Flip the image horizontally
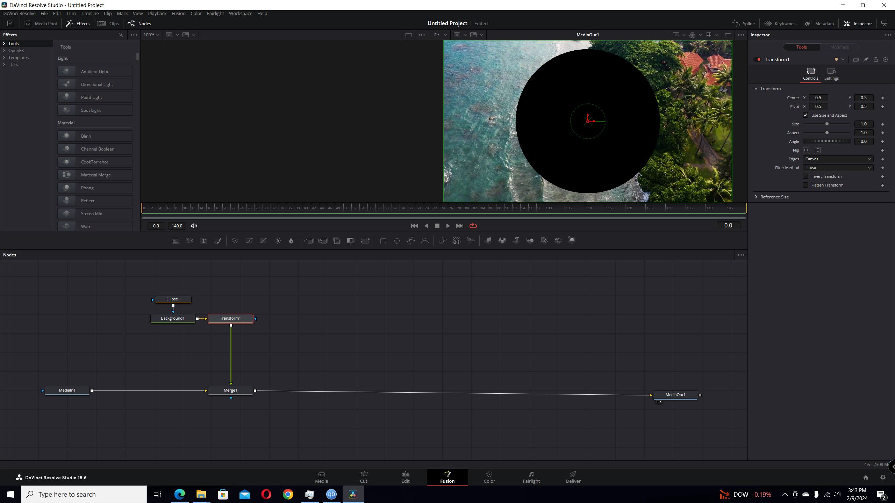This screenshot has height=503, width=895. pyautogui.click(x=806, y=150)
